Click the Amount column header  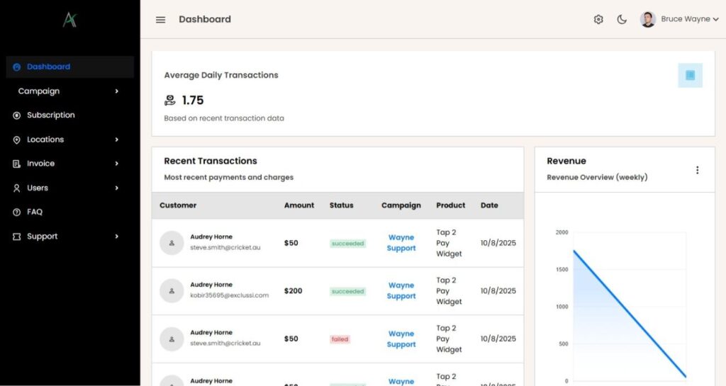[299, 205]
